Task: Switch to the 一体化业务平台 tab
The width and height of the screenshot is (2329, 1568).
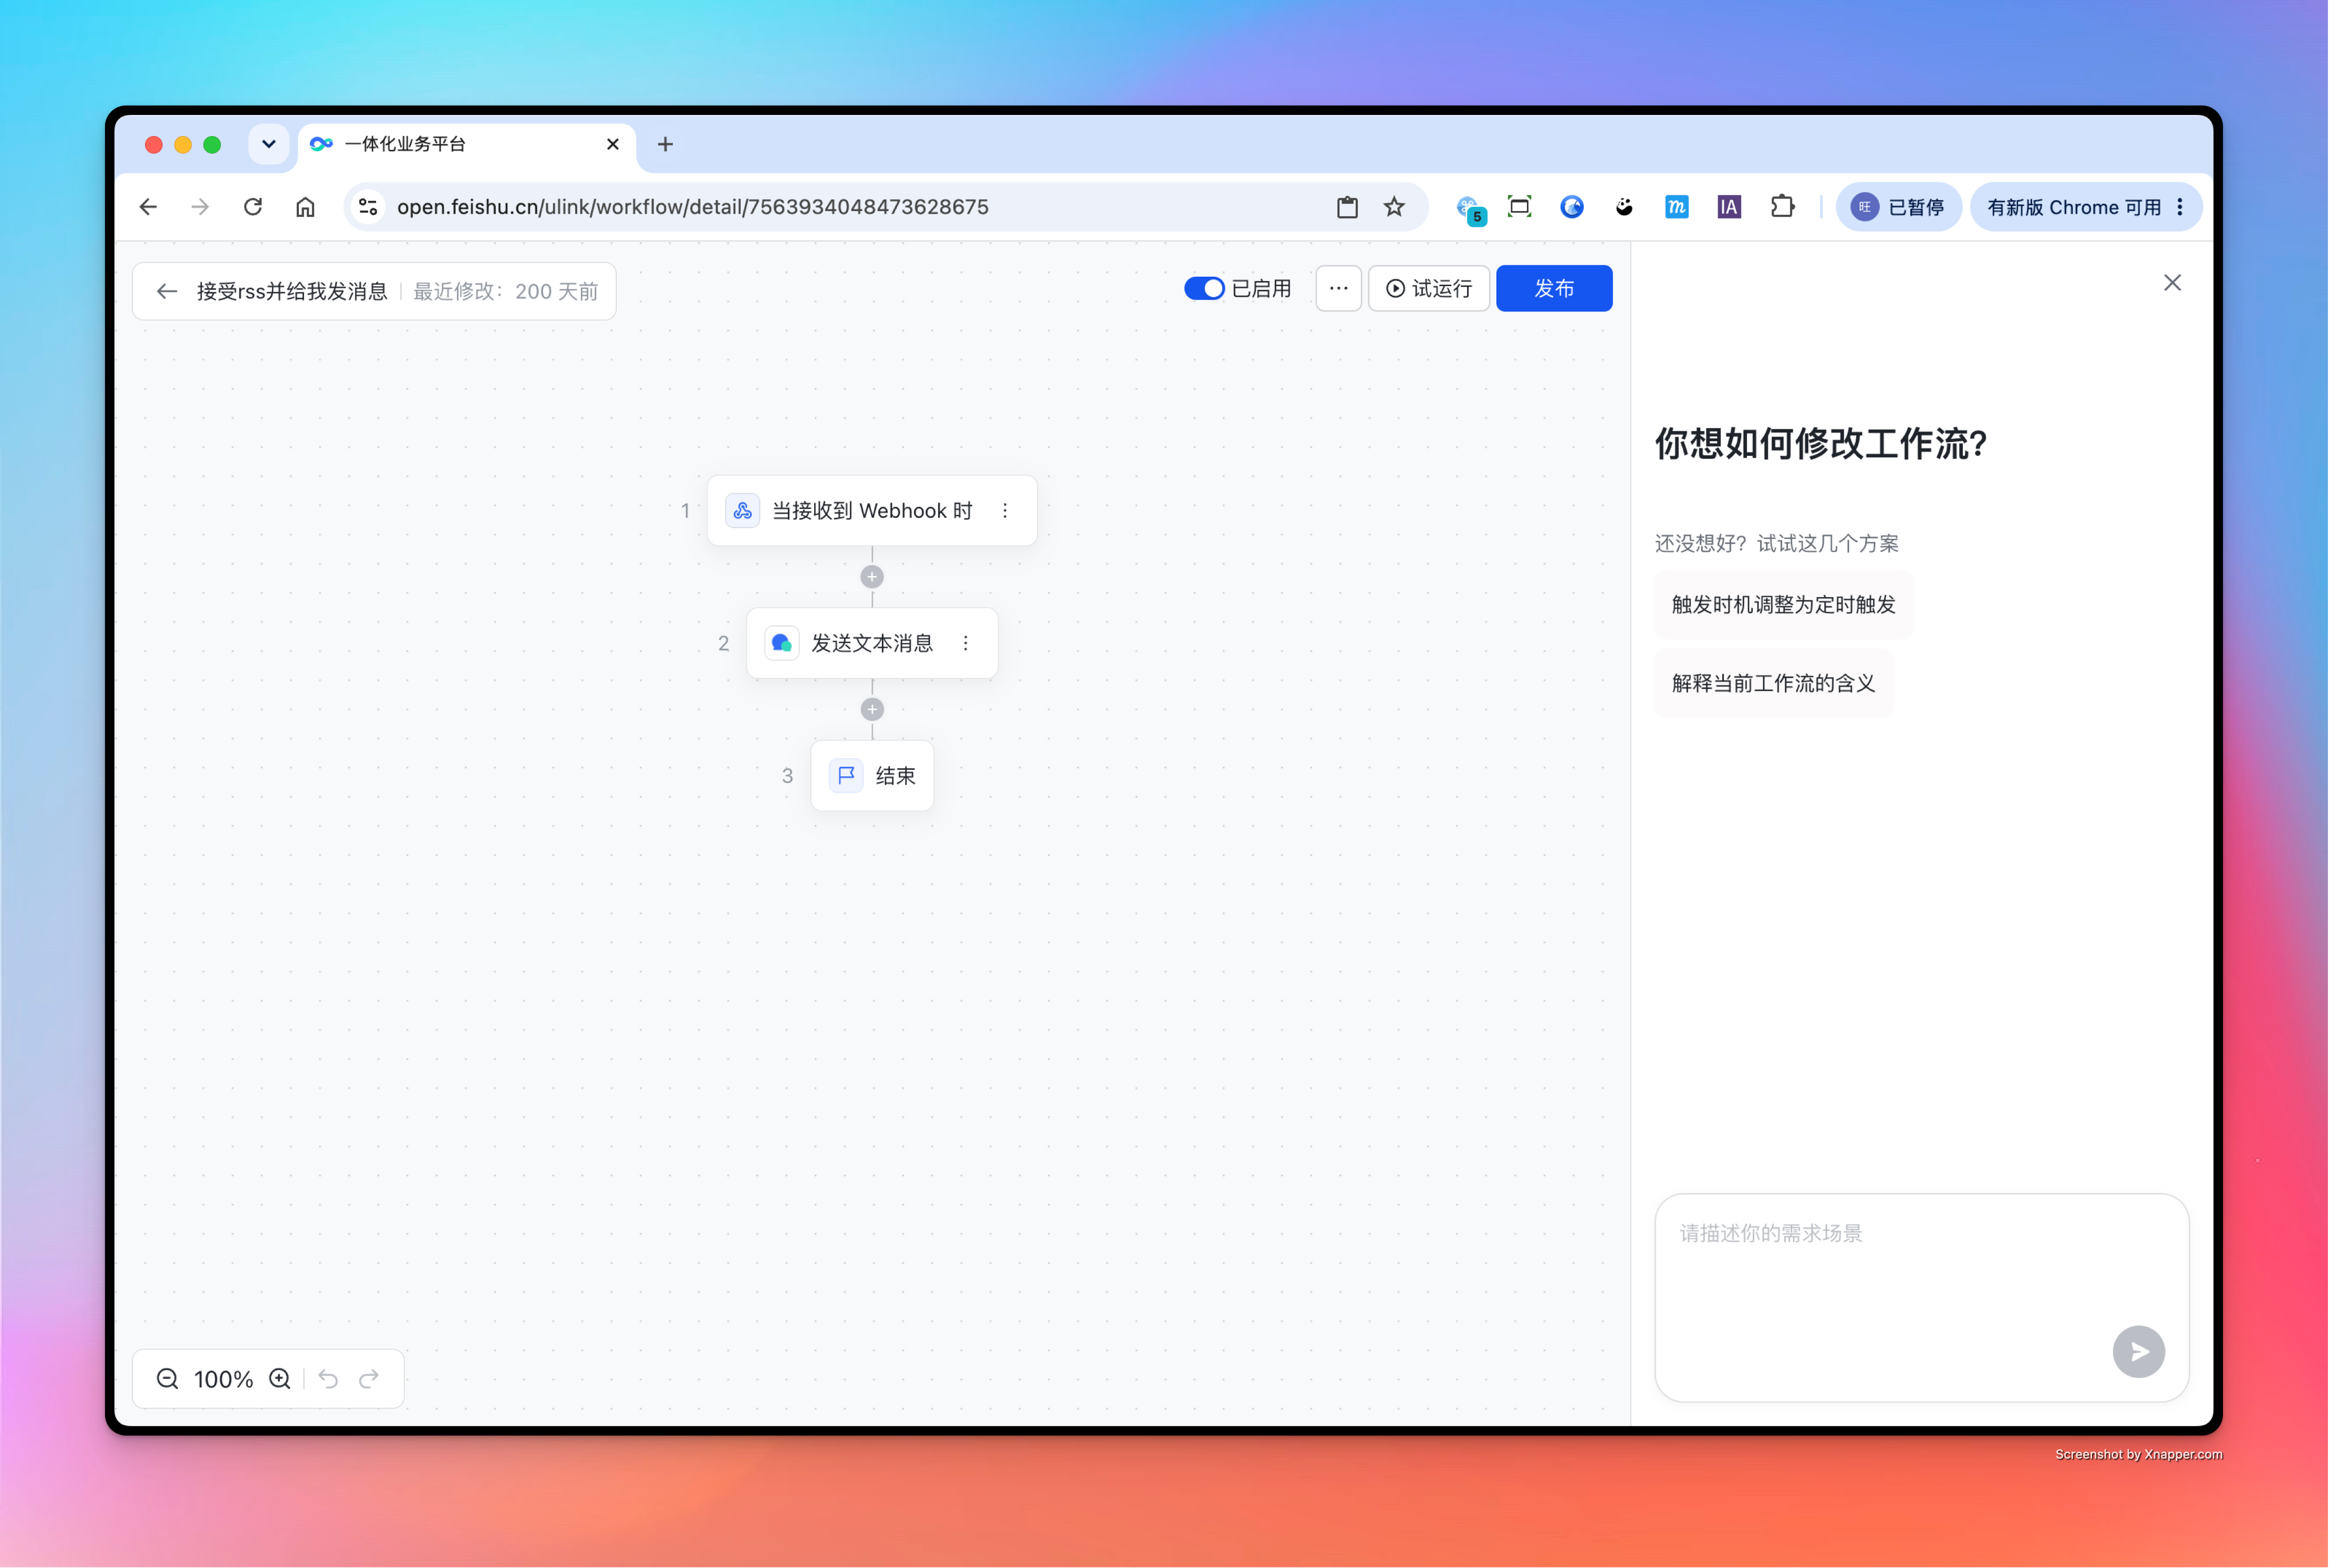Action: pyautogui.click(x=466, y=144)
